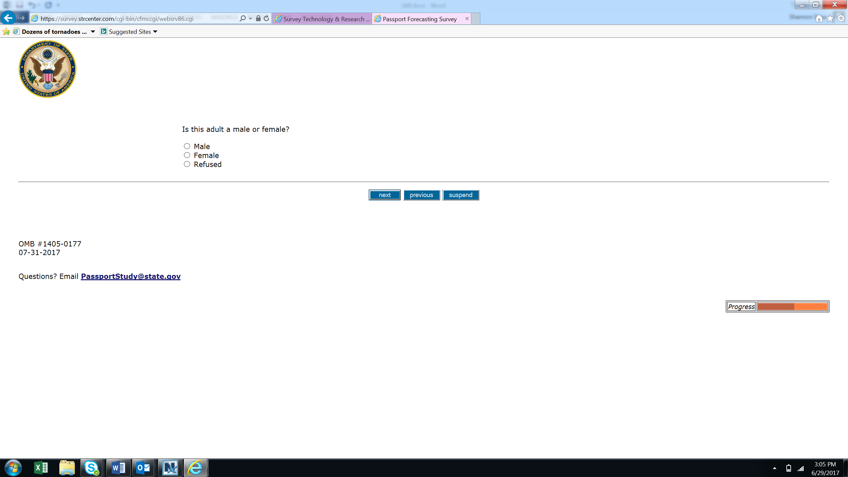The width and height of the screenshot is (848, 477).
Task: Expand the Suggested Sites dropdown
Action: (x=155, y=32)
